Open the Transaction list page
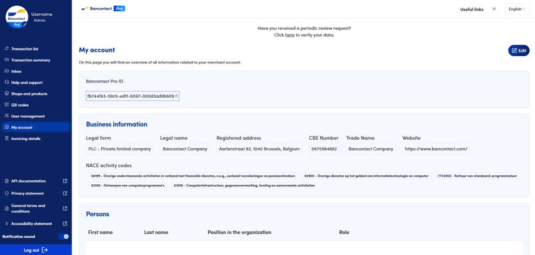Viewport: 535px width, 255px height. (x=25, y=49)
